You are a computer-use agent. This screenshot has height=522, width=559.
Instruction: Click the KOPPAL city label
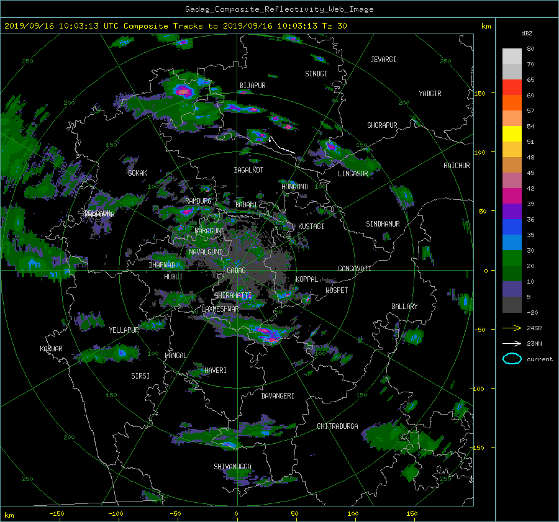[307, 279]
